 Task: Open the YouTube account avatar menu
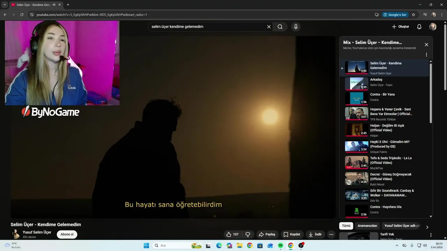coord(433,26)
